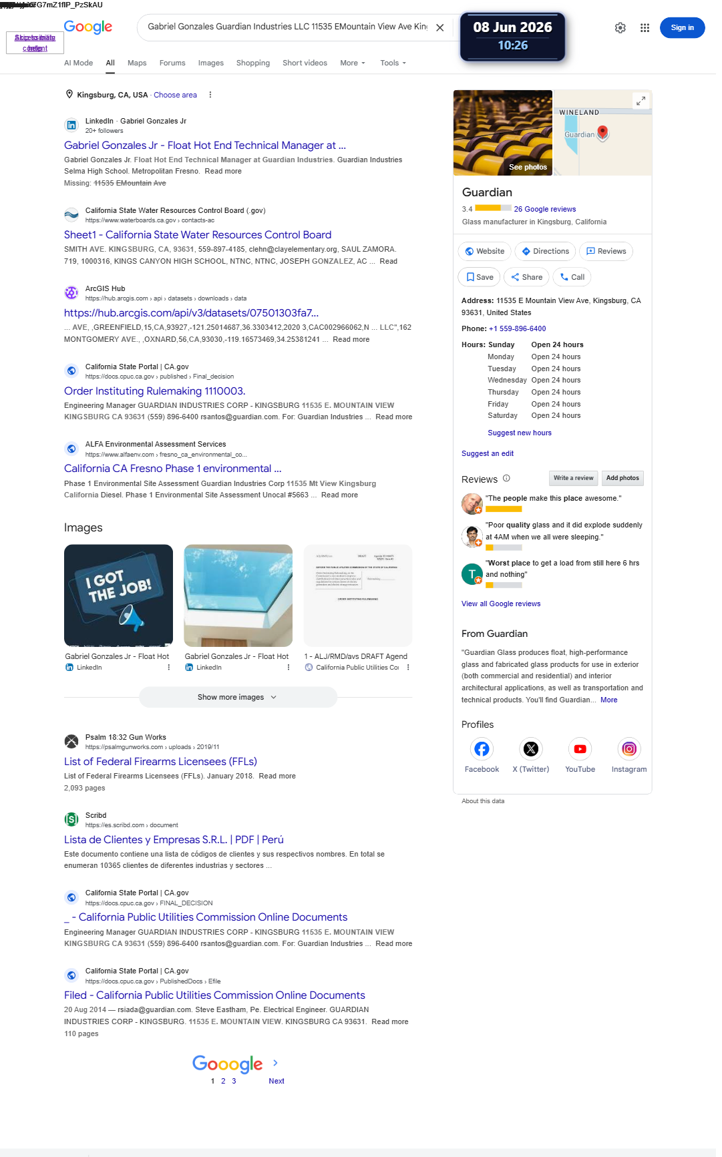Open Gabriel Gonzales Jr Float Hot End result
722x1157 pixels.
pos(205,146)
